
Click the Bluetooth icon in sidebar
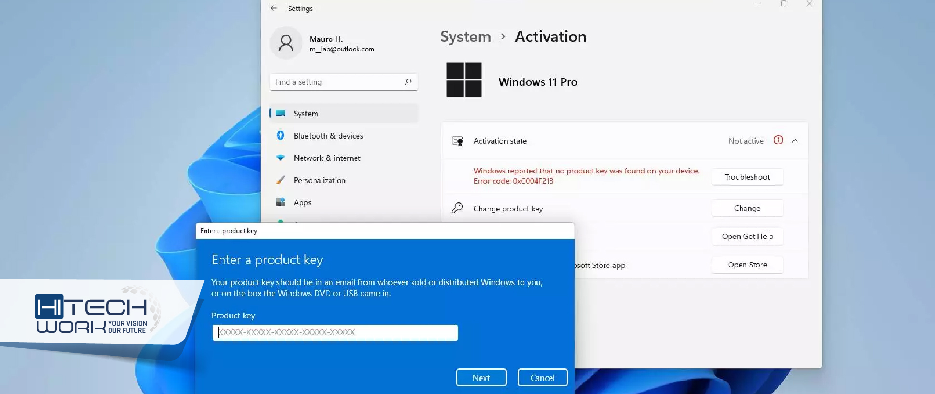(x=280, y=135)
